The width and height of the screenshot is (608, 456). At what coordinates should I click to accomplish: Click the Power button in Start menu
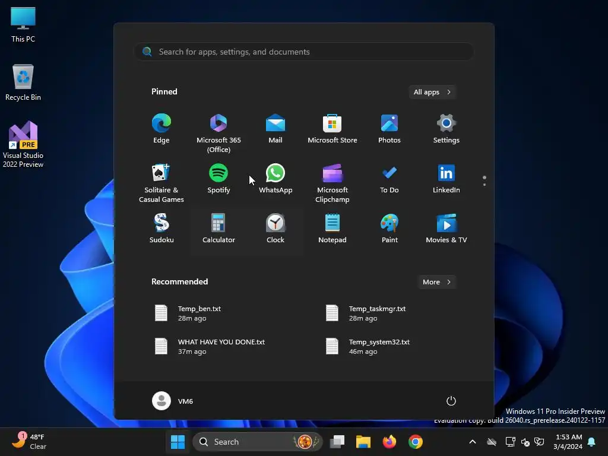coord(451,401)
